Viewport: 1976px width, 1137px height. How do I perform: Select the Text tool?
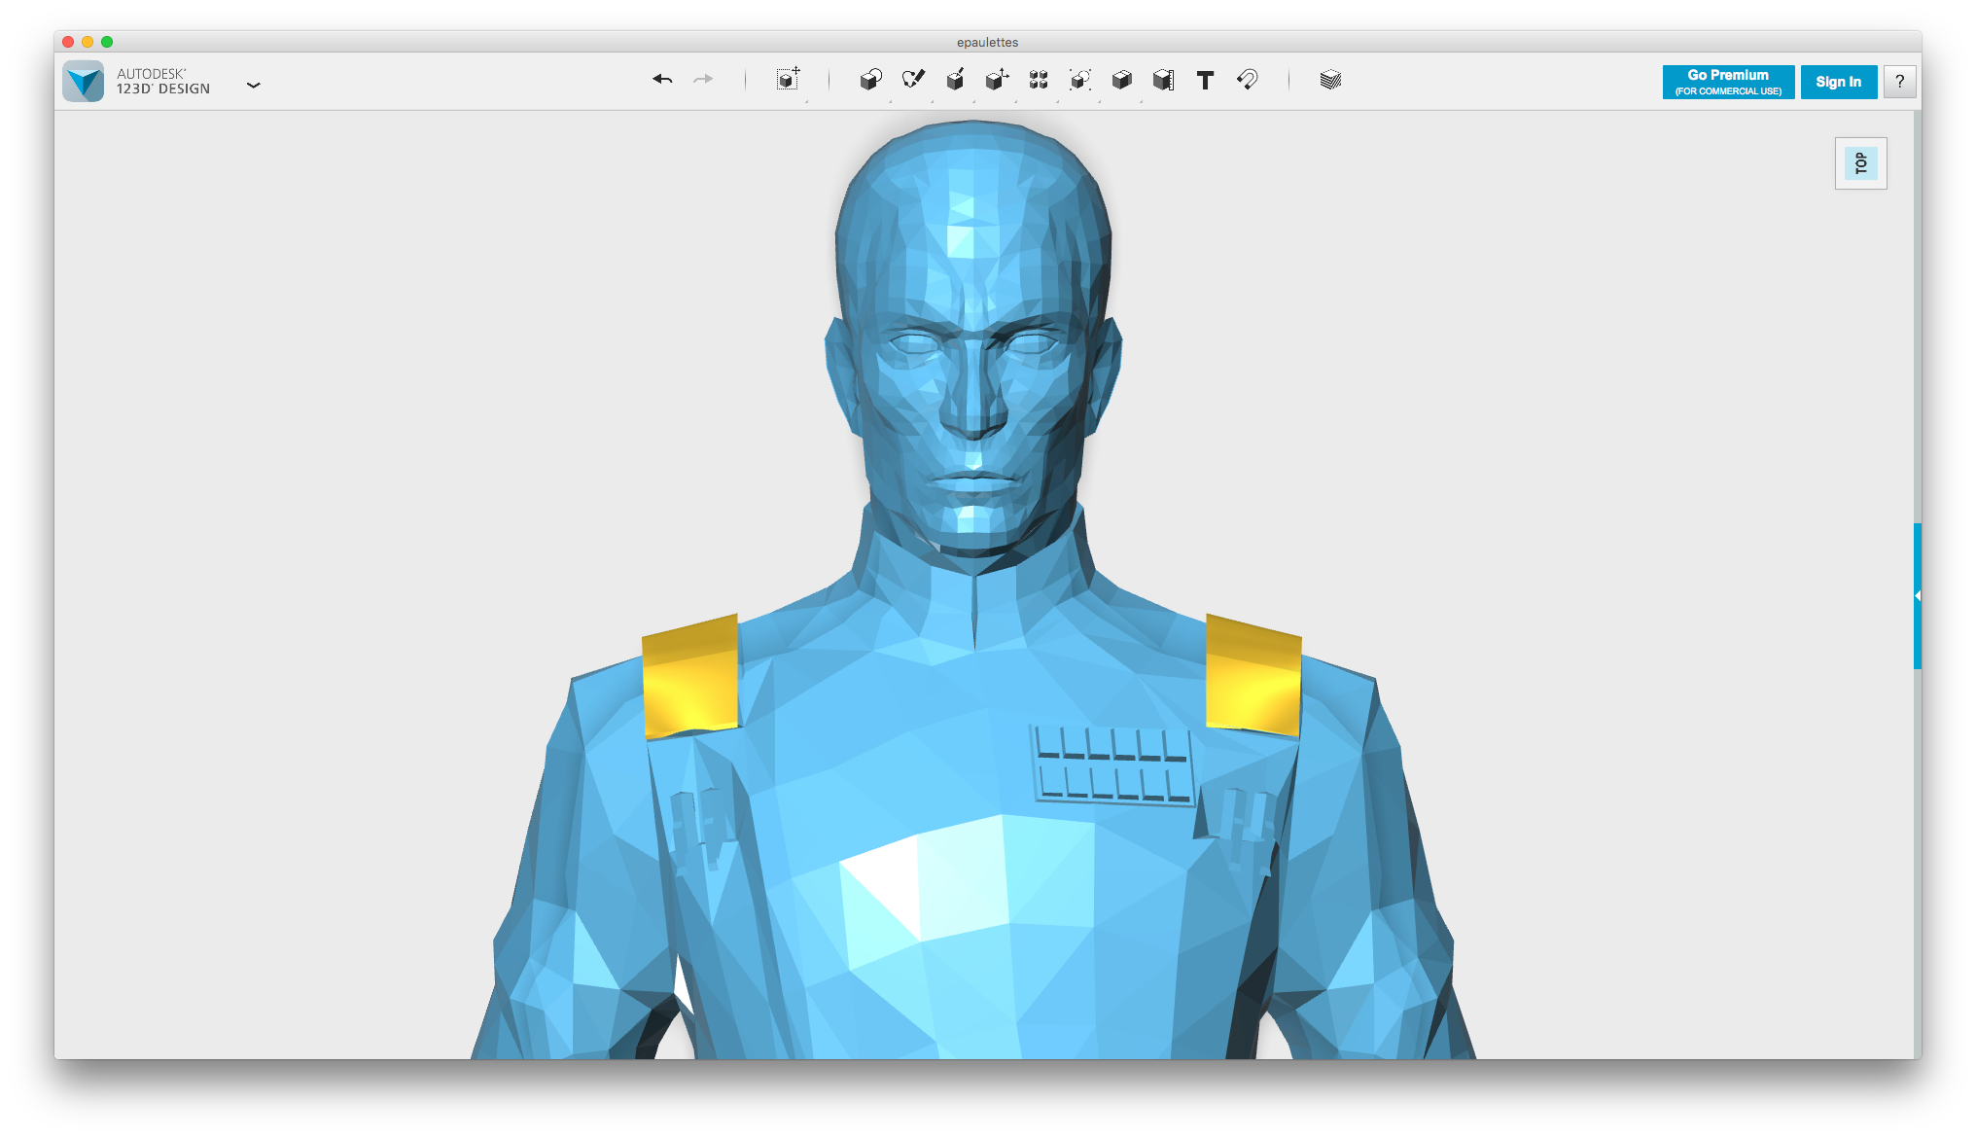[1206, 80]
